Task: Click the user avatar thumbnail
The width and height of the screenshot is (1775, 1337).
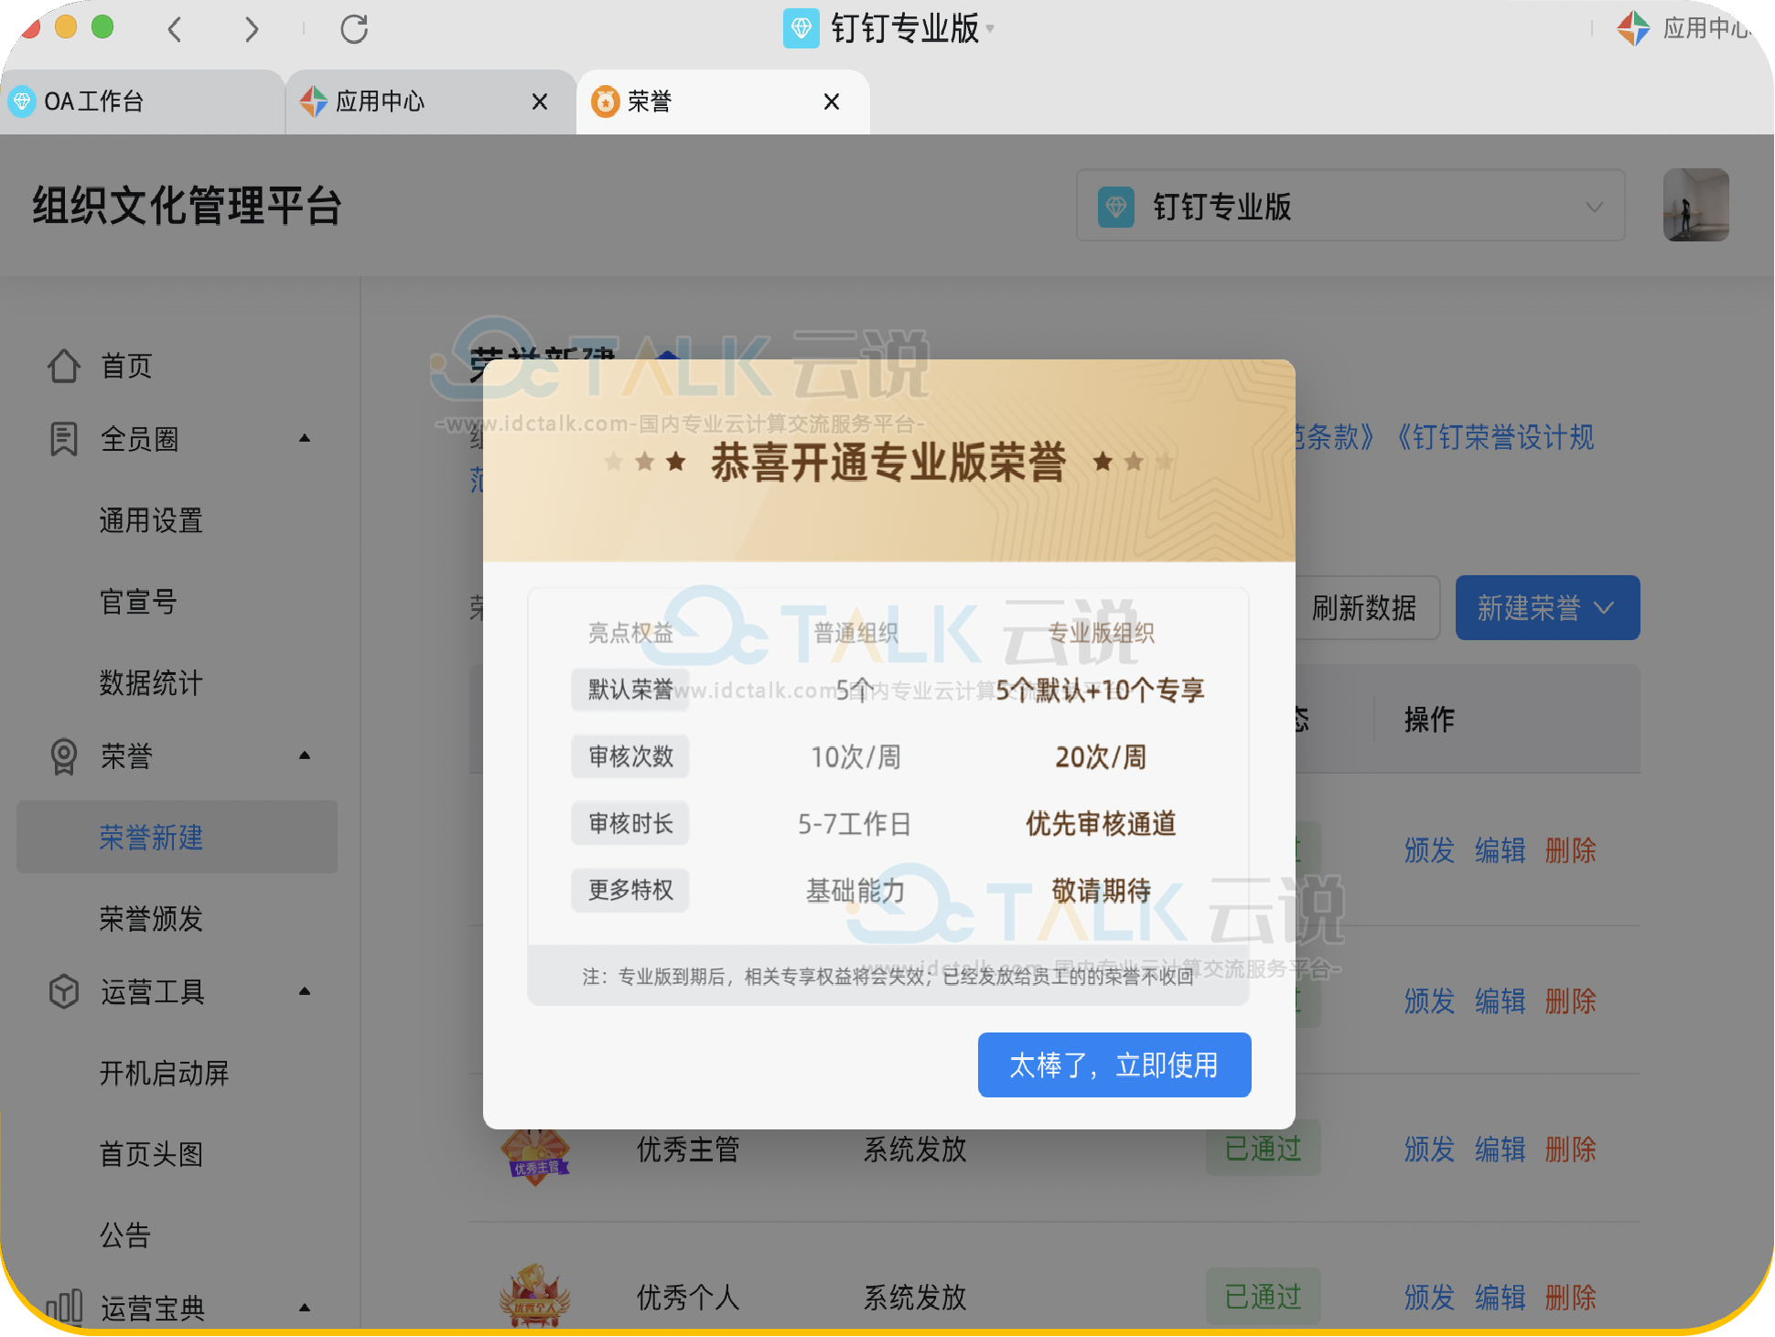Action: click(x=1695, y=205)
